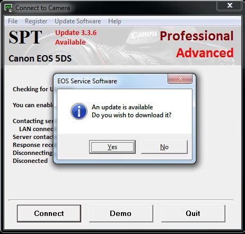This screenshot has width=245, height=234.
Task: Click the 'Advanced' edition text
Action: point(205,53)
